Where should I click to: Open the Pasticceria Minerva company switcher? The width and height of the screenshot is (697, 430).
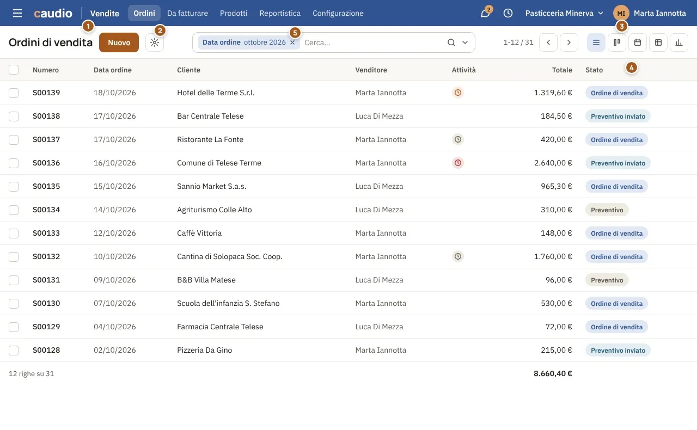point(564,13)
